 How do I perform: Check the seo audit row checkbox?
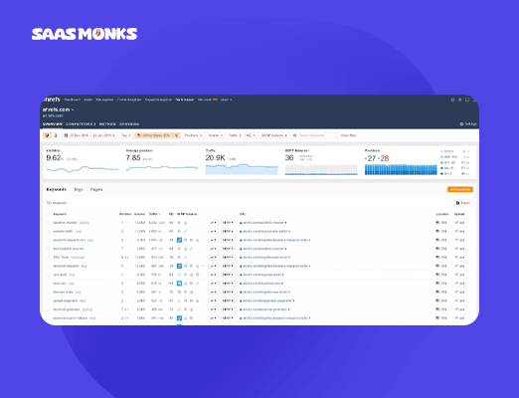click(x=48, y=275)
